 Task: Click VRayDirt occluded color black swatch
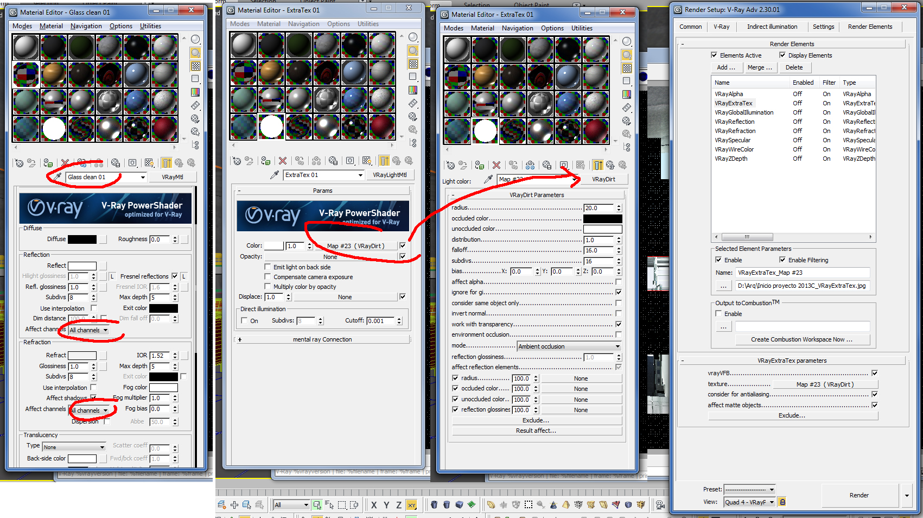pos(602,218)
